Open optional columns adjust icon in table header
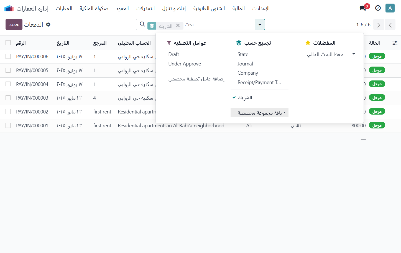The image size is (401, 253). pyautogui.click(x=395, y=43)
